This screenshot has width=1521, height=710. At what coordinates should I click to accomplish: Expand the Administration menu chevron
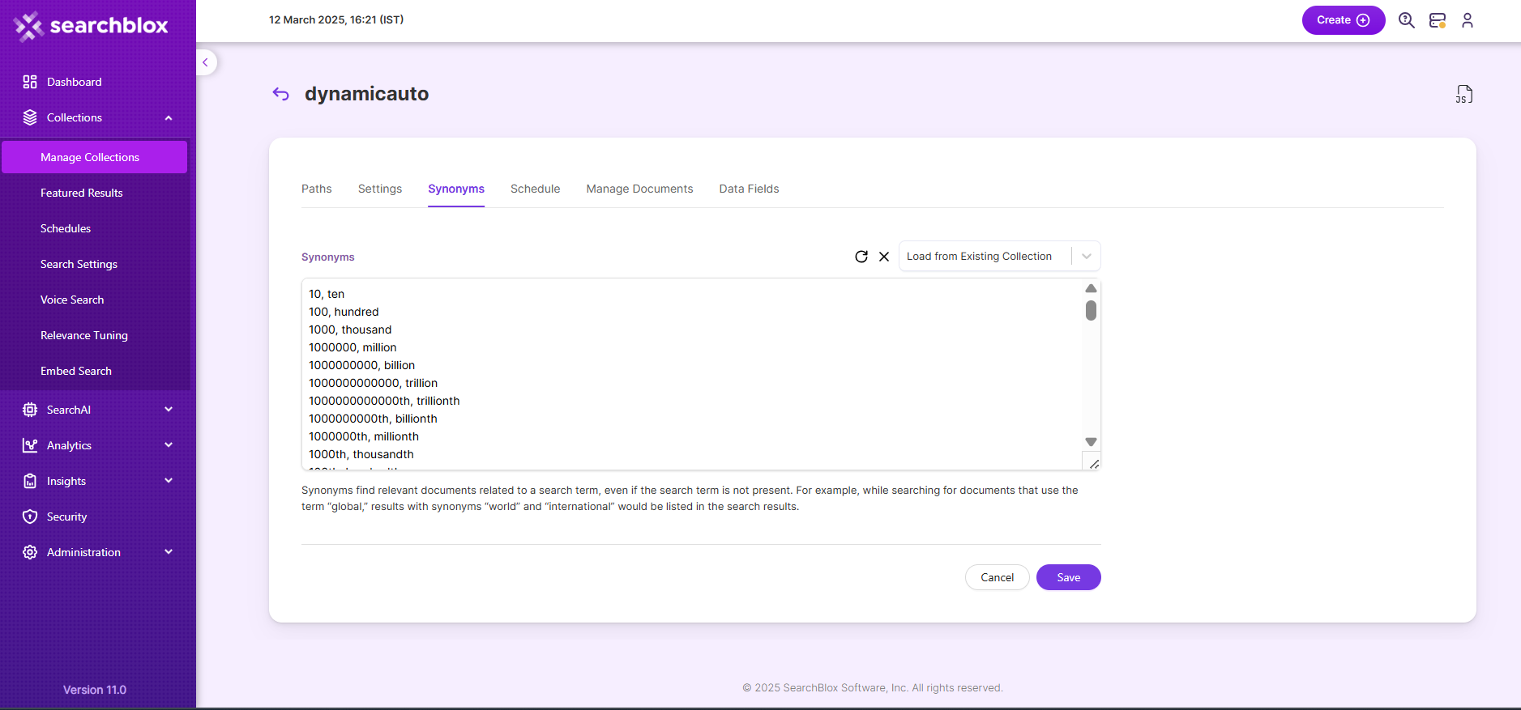[x=169, y=552]
